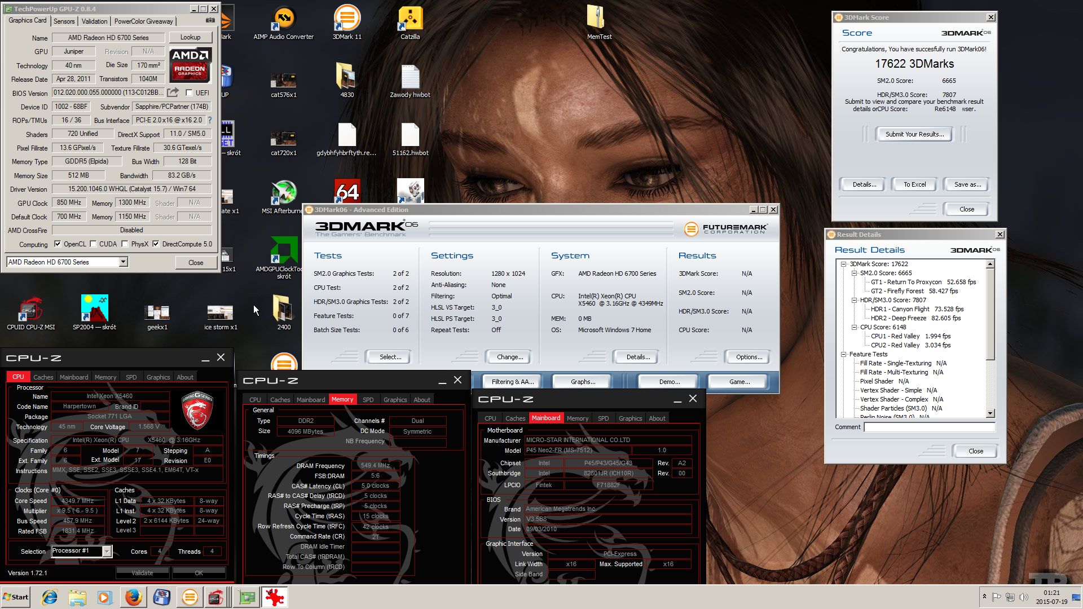
Task: Click the Save as... button
Action: [967, 184]
